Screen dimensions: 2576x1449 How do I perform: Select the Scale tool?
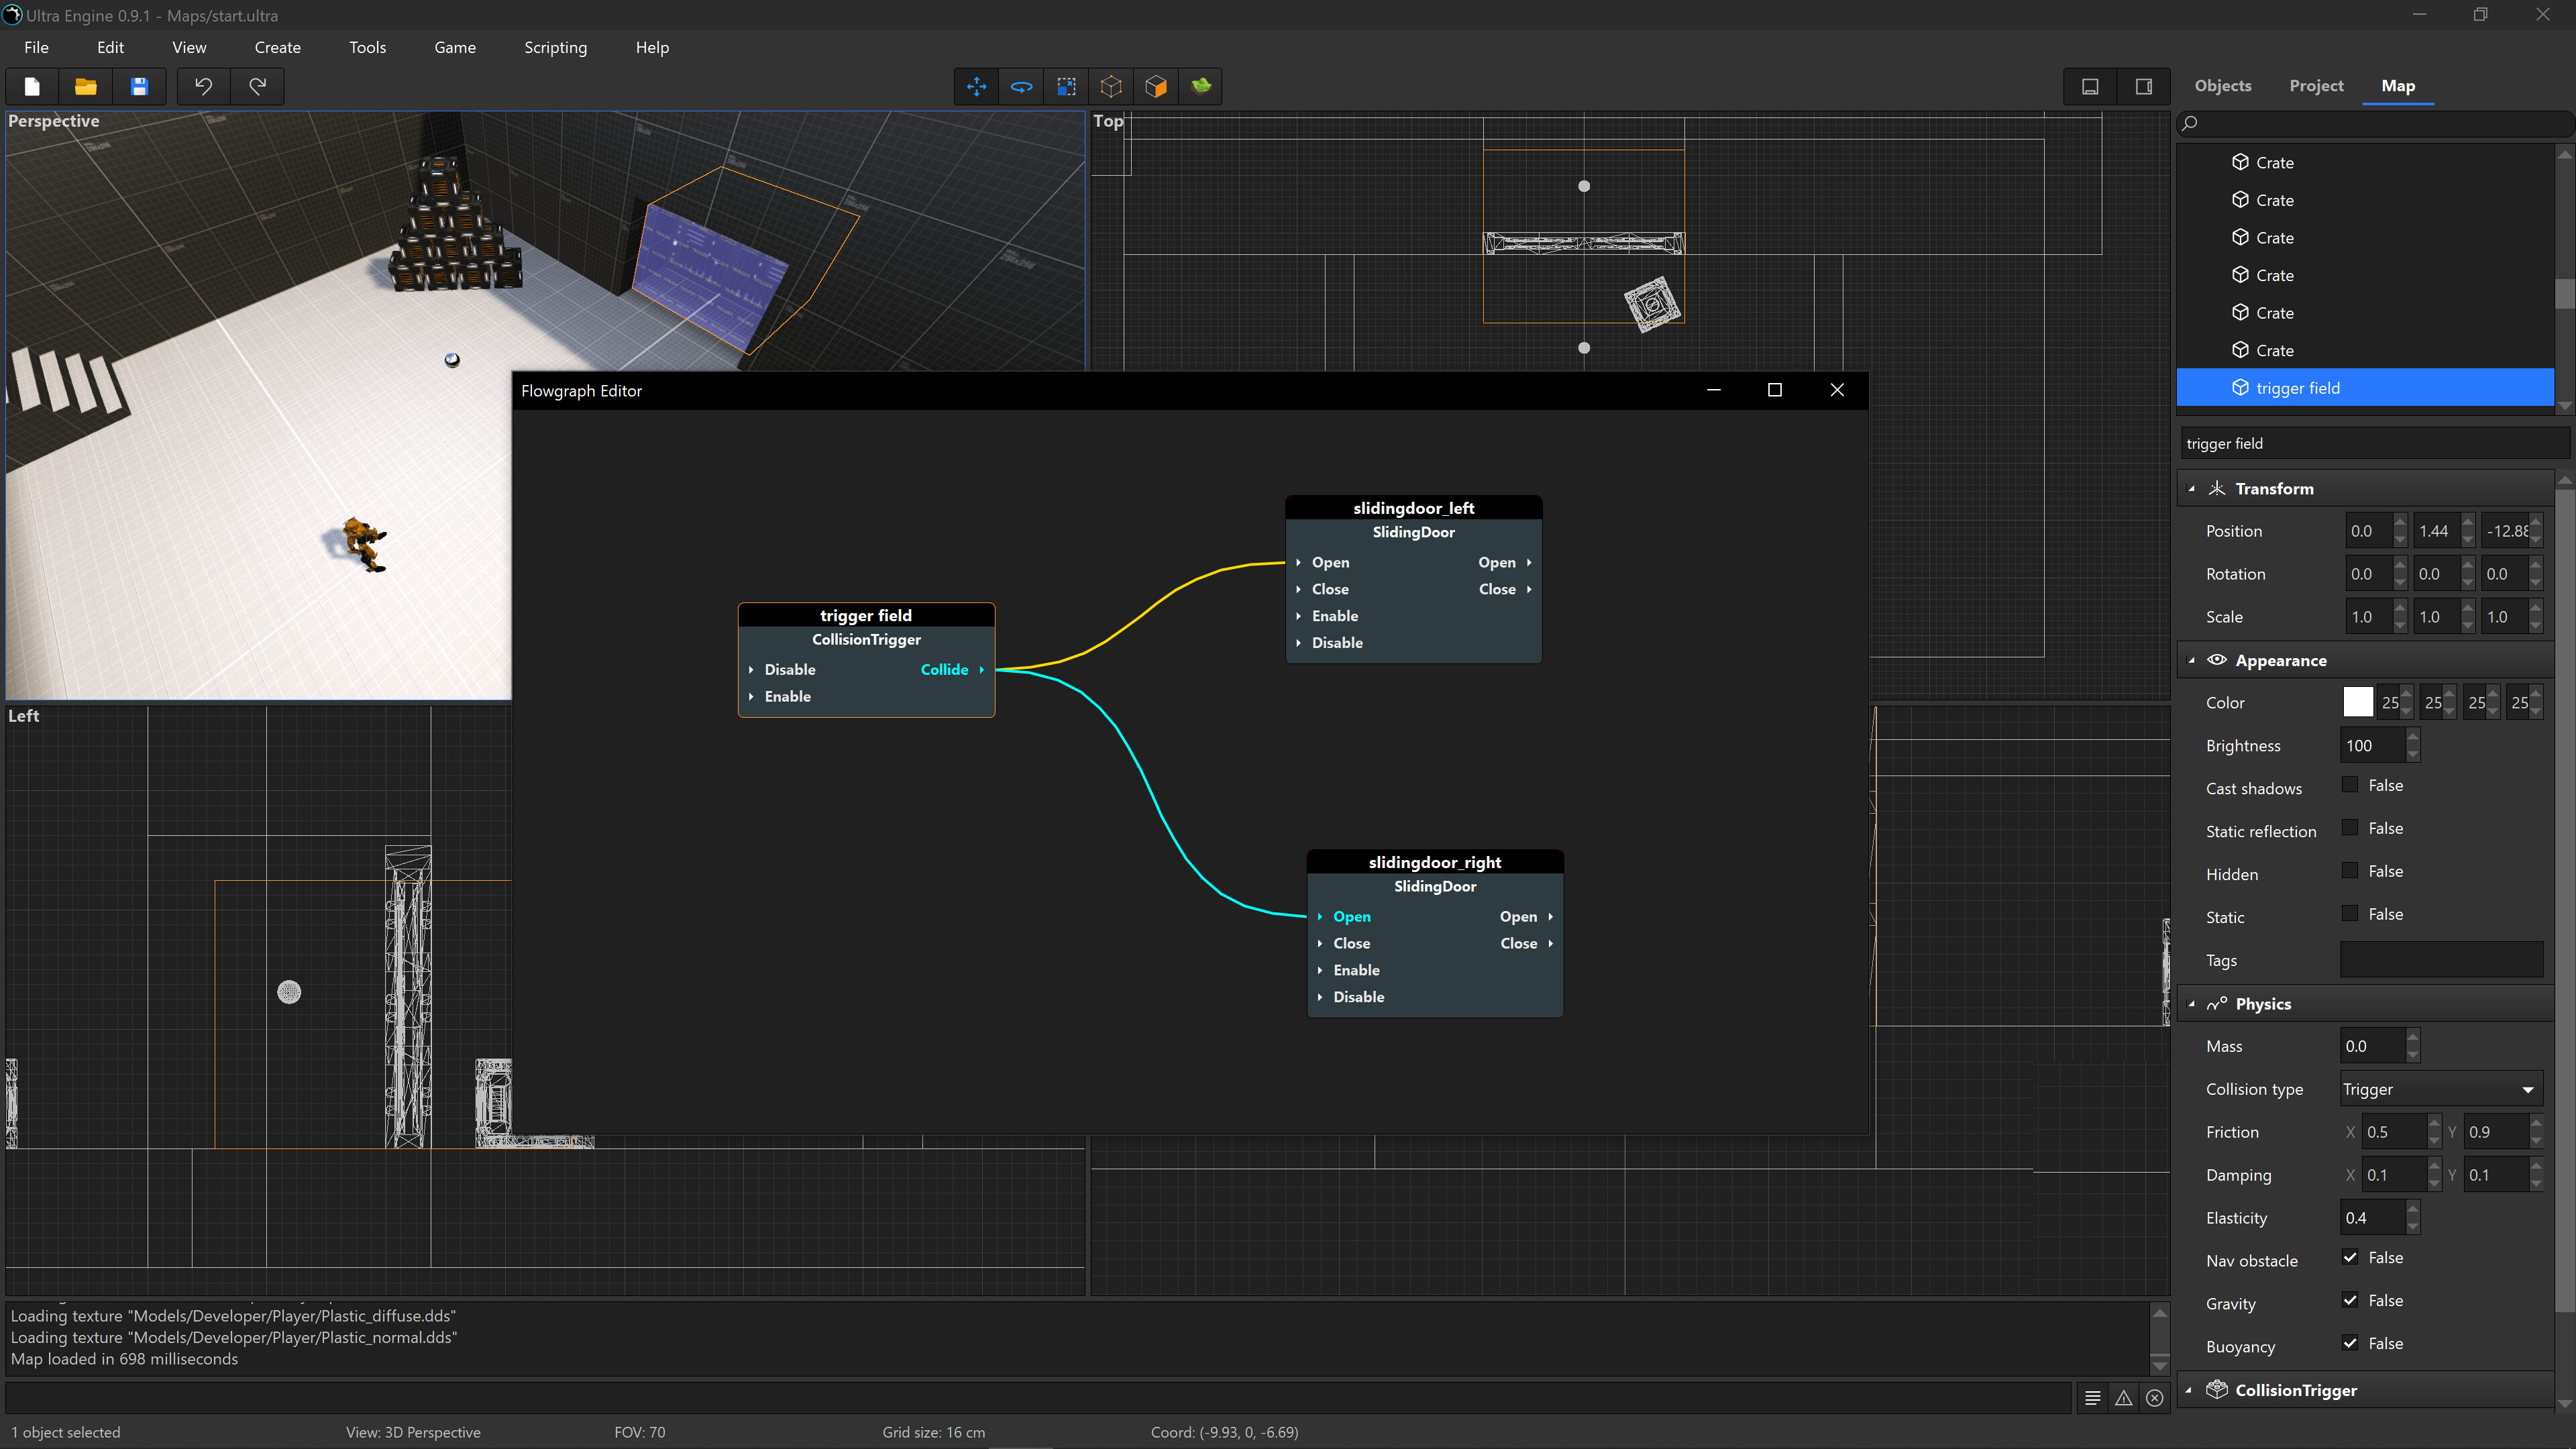(x=1066, y=87)
